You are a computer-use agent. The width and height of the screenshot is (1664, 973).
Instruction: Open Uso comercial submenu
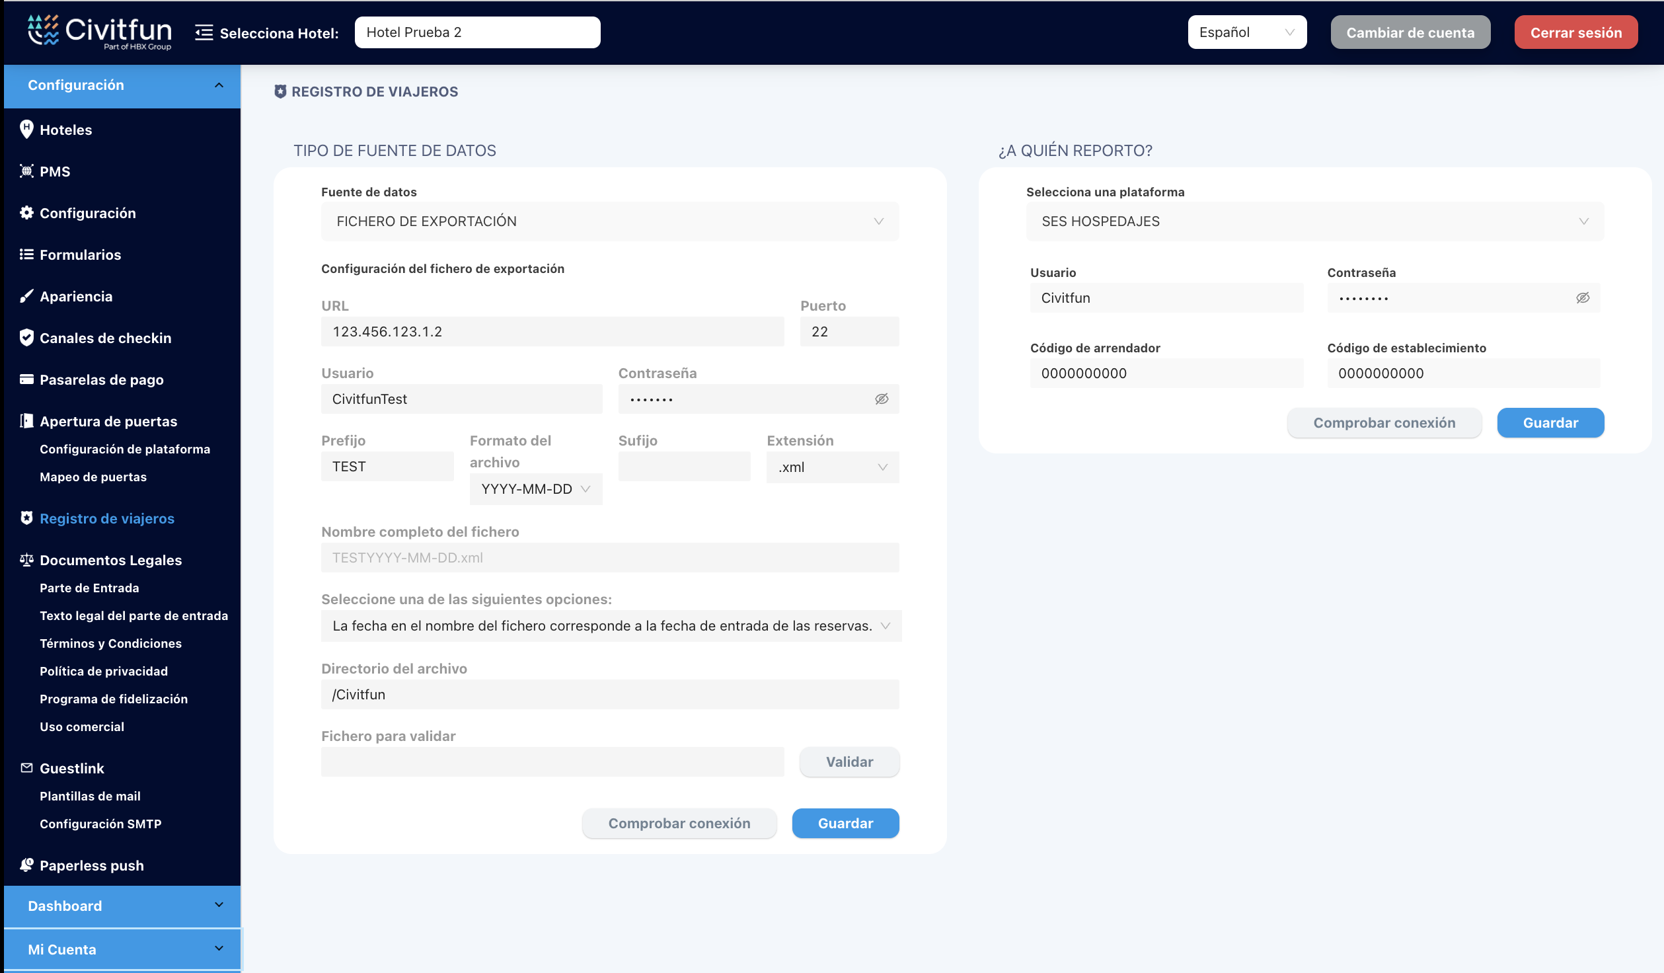click(x=82, y=727)
